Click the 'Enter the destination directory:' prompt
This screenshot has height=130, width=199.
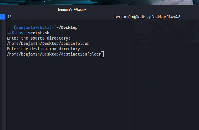pyautogui.click(x=45, y=49)
